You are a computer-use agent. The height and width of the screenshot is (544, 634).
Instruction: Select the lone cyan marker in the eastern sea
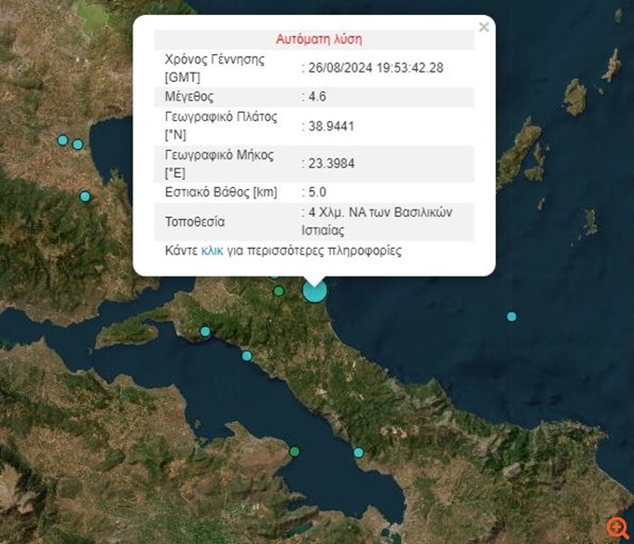pyautogui.click(x=511, y=317)
